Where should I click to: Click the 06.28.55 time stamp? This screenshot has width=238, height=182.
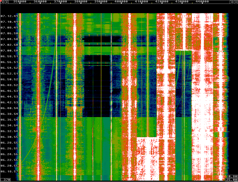click(x=9, y=143)
